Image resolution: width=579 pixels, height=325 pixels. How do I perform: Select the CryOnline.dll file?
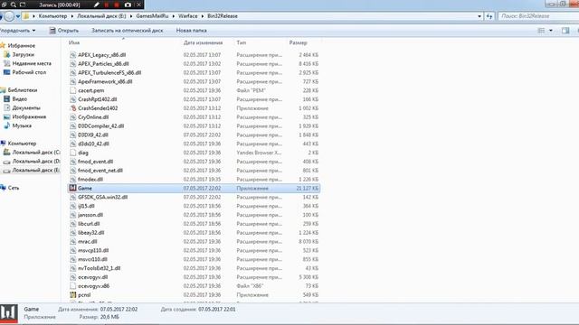point(93,117)
